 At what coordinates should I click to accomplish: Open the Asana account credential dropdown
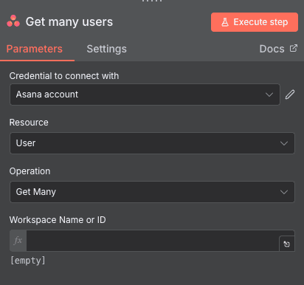point(145,95)
